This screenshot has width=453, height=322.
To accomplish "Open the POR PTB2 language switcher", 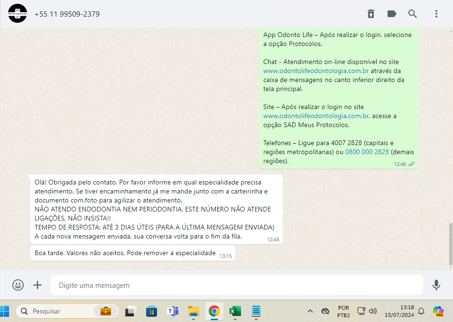I will point(343,311).
